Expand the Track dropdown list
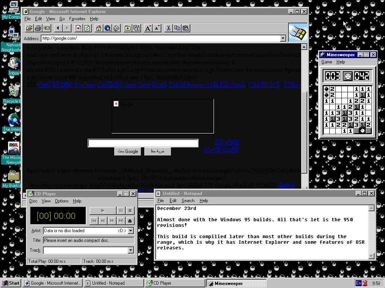The height and width of the screenshot is (288, 385). point(131,250)
